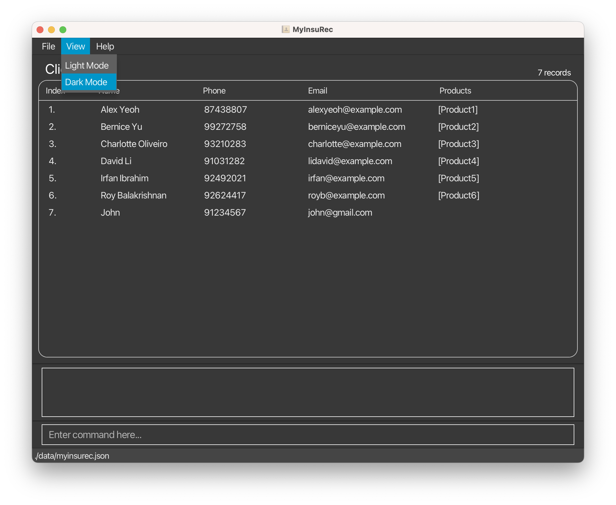Viewport: 616px width, 505px height.
Task: Click email berniceyu@example.com
Action: click(x=357, y=127)
